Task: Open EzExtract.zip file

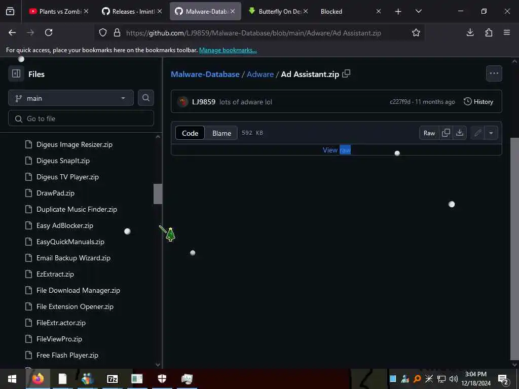Action: point(55,274)
